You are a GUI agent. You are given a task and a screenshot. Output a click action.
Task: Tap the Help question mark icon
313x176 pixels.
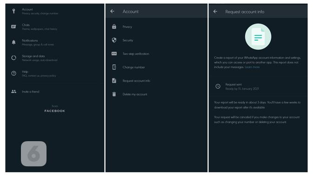tap(13, 73)
